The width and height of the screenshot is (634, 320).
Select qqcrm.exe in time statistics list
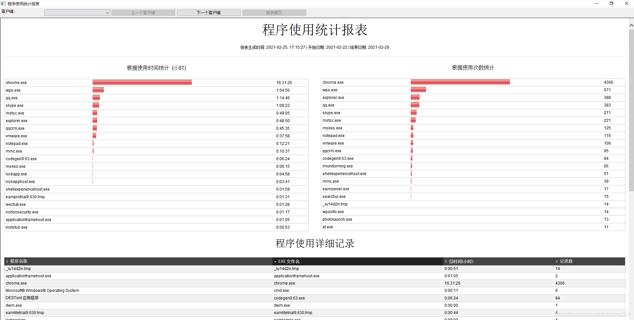tap(15, 128)
